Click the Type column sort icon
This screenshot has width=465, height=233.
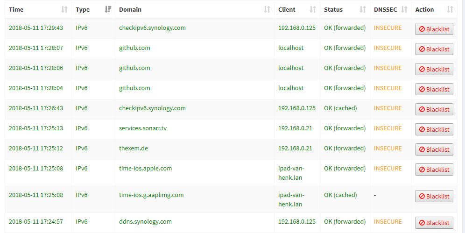(x=108, y=9)
